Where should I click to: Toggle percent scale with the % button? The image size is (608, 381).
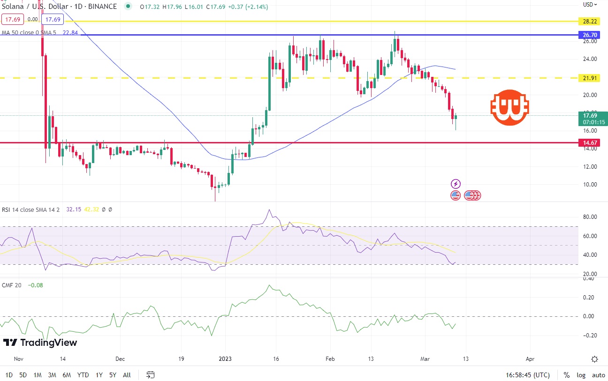(x=567, y=375)
